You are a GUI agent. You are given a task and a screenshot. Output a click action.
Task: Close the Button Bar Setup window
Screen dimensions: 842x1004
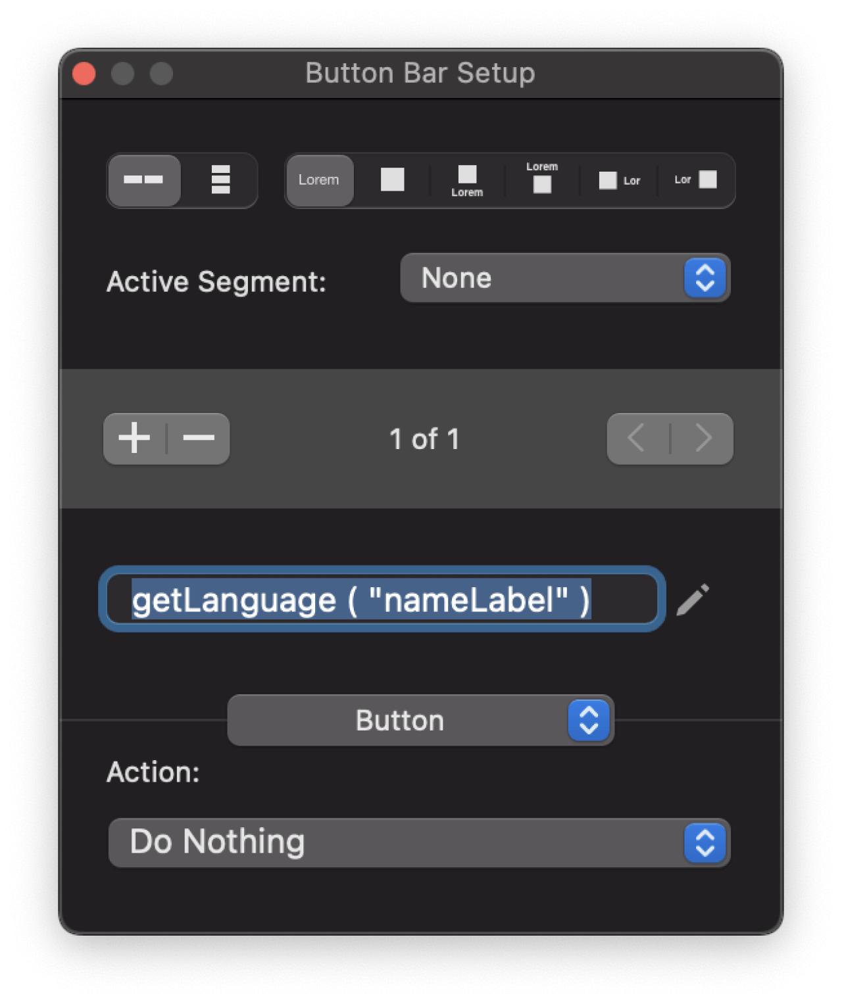(84, 74)
